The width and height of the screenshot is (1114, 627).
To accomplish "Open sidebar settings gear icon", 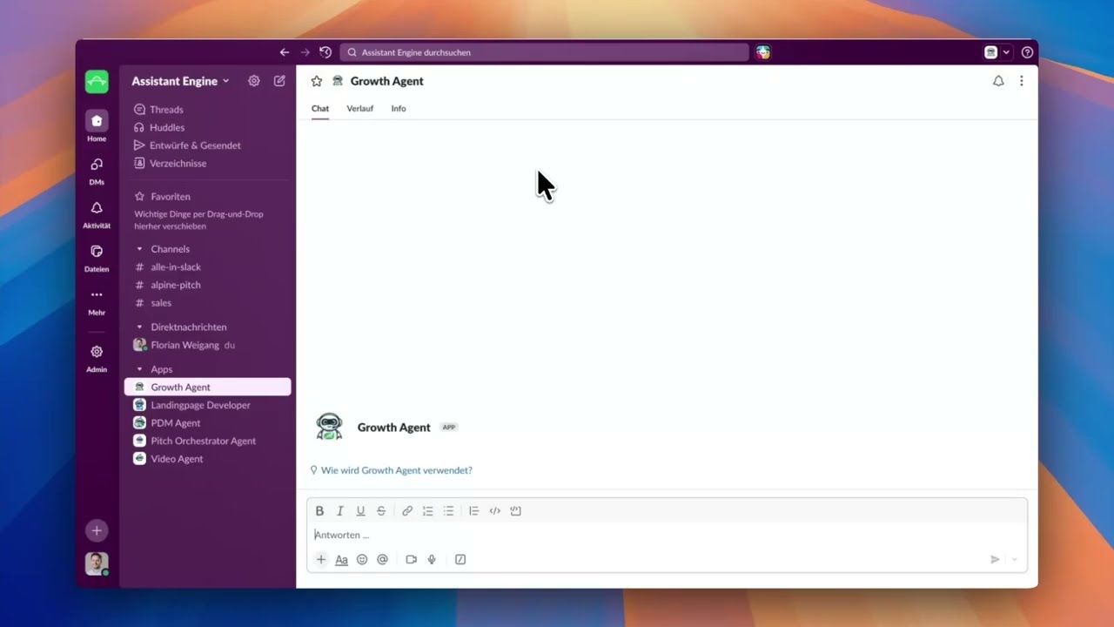I will tap(254, 81).
